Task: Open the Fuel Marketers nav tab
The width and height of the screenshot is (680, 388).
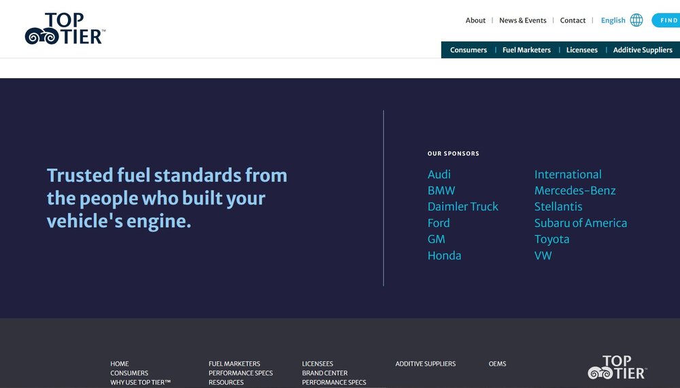Action: click(x=526, y=50)
